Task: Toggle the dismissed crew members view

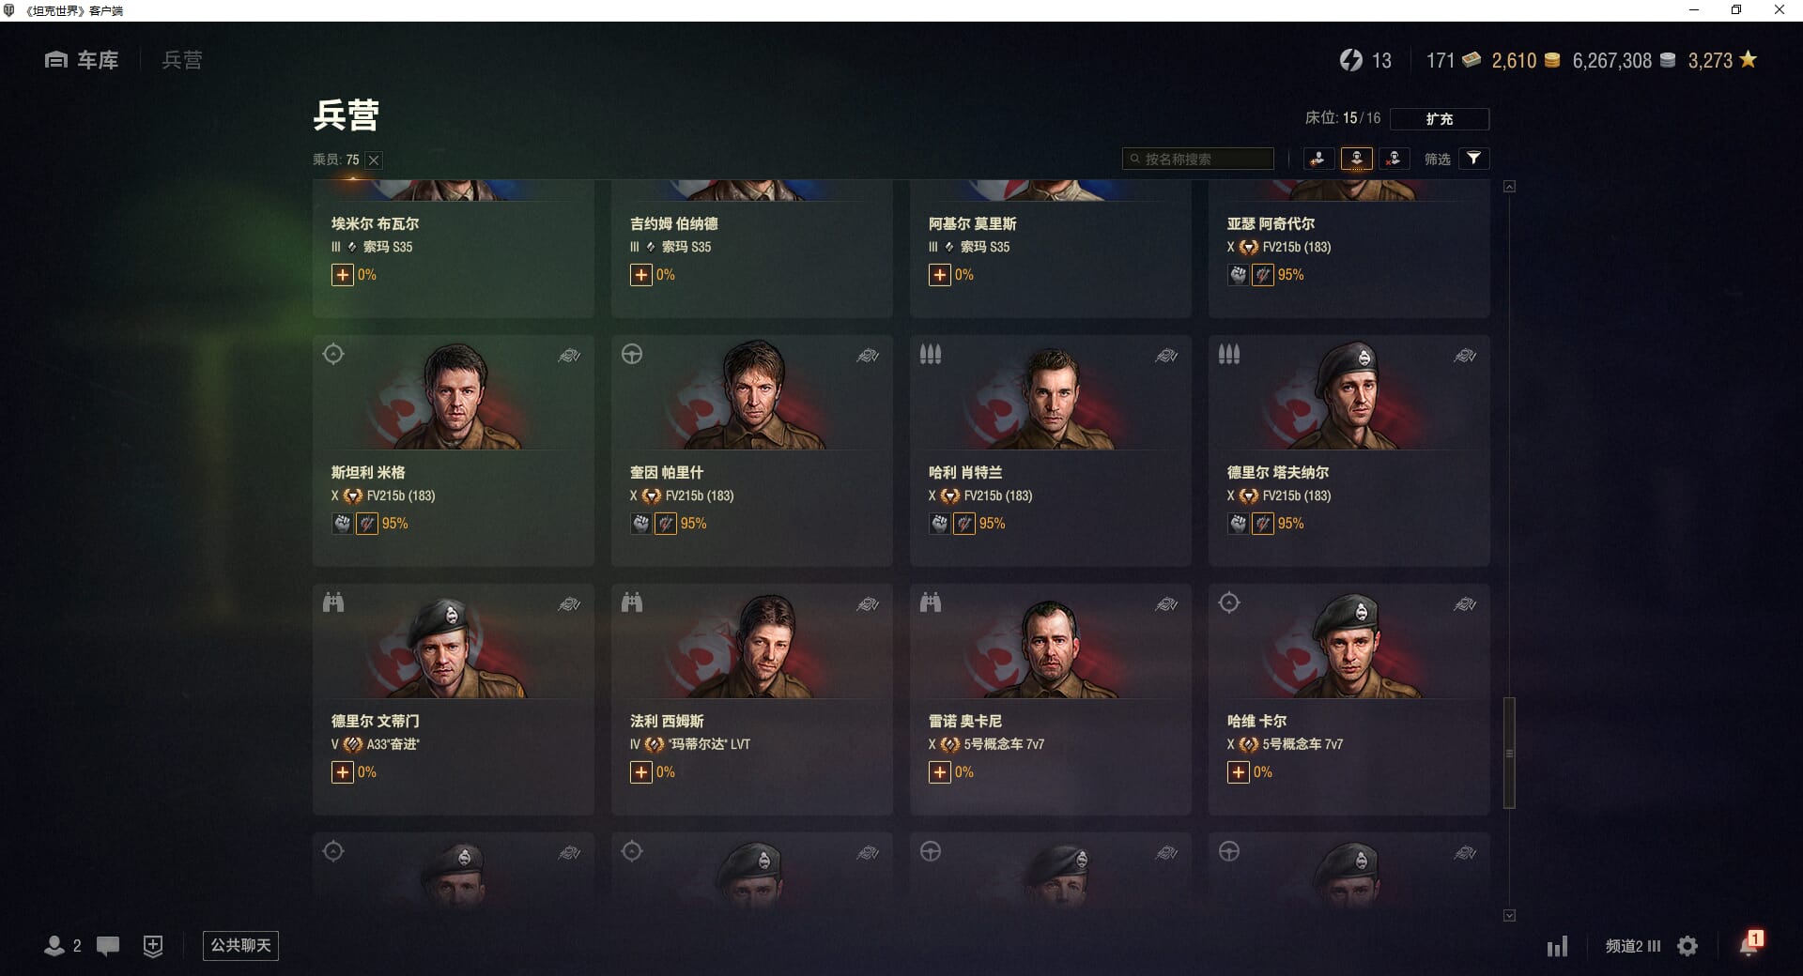Action: 1394,159
